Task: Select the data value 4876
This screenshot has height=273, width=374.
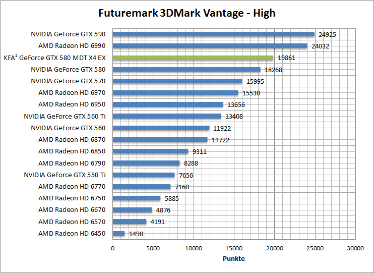Action: 163,210
